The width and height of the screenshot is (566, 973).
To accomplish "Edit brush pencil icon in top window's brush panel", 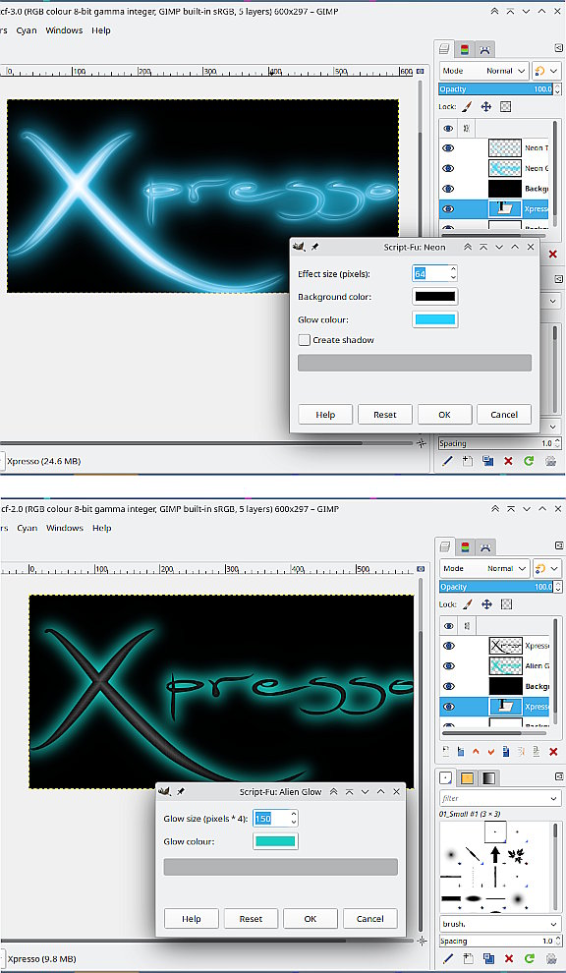I will pyautogui.click(x=447, y=461).
